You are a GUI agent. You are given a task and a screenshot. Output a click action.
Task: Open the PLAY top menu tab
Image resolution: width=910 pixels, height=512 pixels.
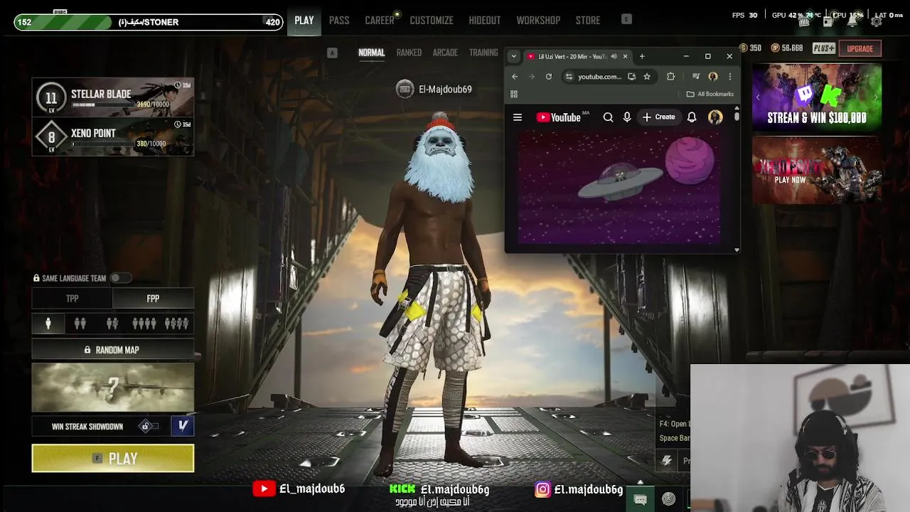304,21
